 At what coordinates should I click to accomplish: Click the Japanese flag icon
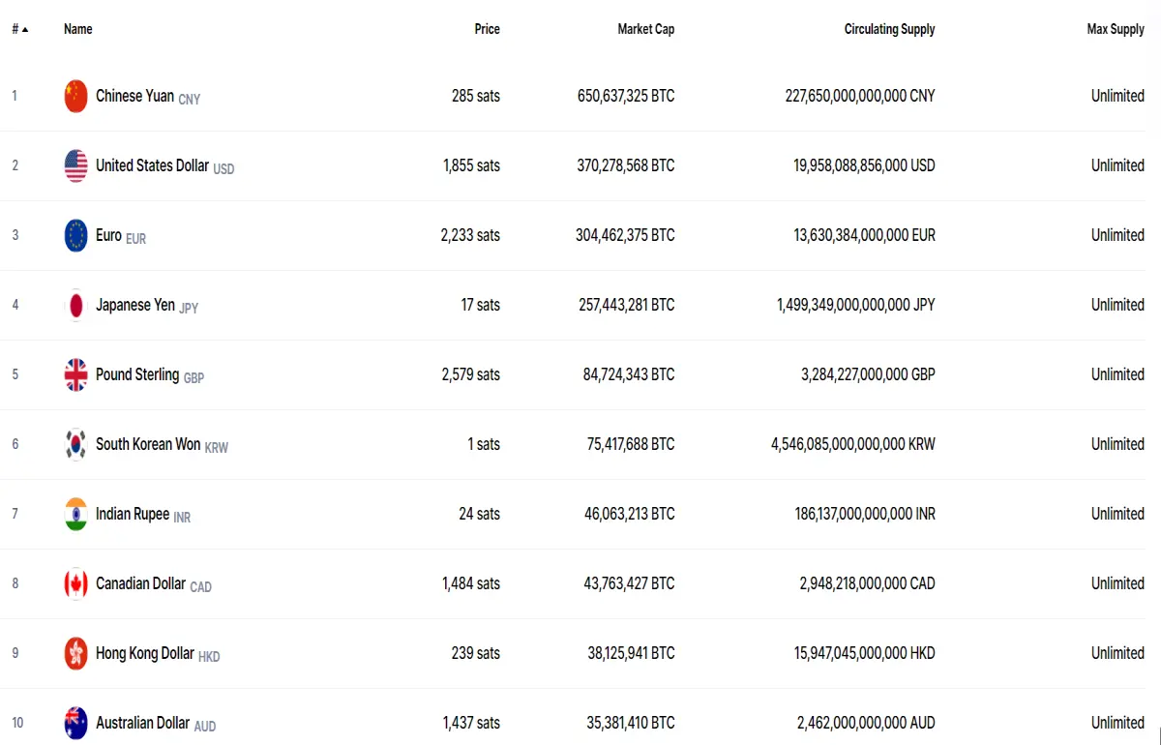(x=76, y=305)
